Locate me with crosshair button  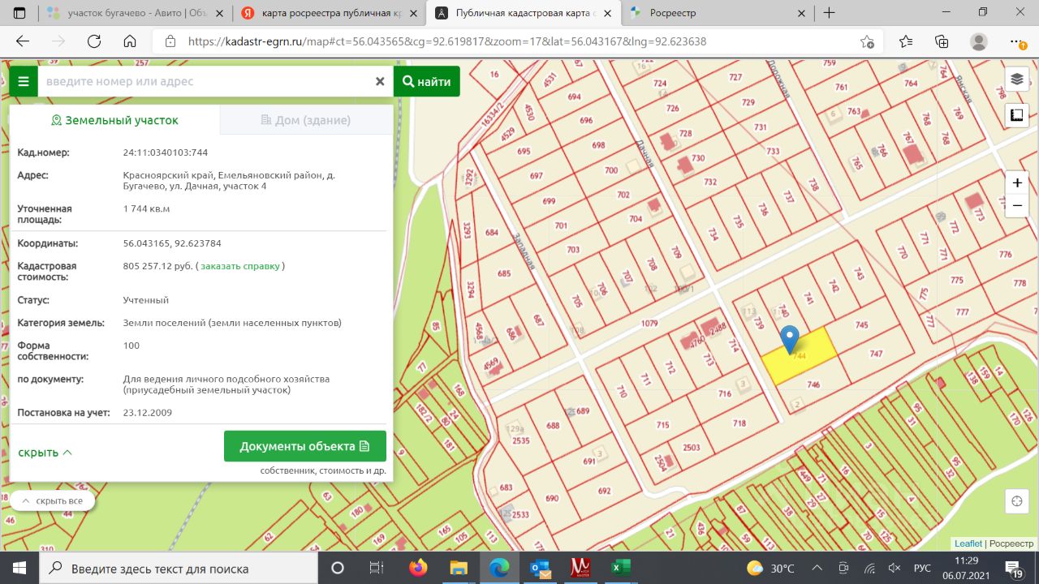(1015, 502)
